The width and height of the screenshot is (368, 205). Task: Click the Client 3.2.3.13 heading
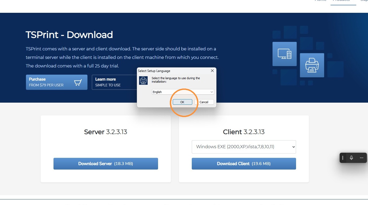coord(244,132)
